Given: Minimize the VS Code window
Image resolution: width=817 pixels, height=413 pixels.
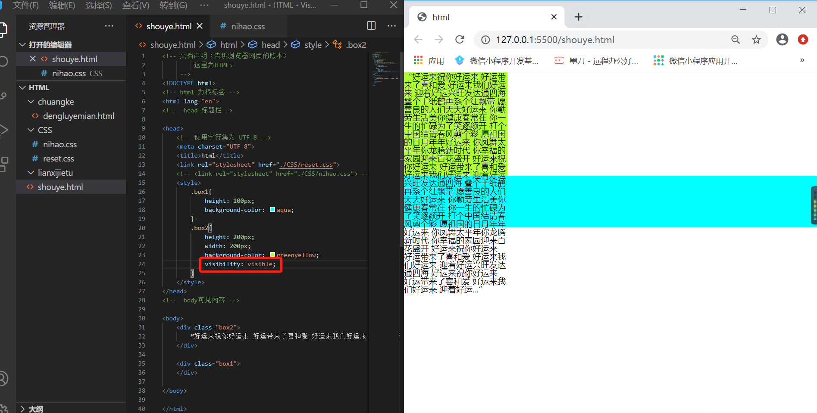Looking at the screenshot, I should [334, 5].
